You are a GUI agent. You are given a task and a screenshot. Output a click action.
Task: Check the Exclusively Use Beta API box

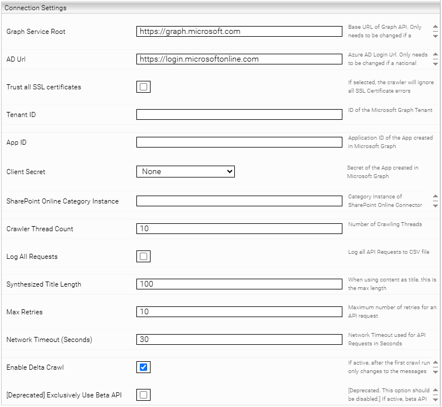[x=144, y=395]
